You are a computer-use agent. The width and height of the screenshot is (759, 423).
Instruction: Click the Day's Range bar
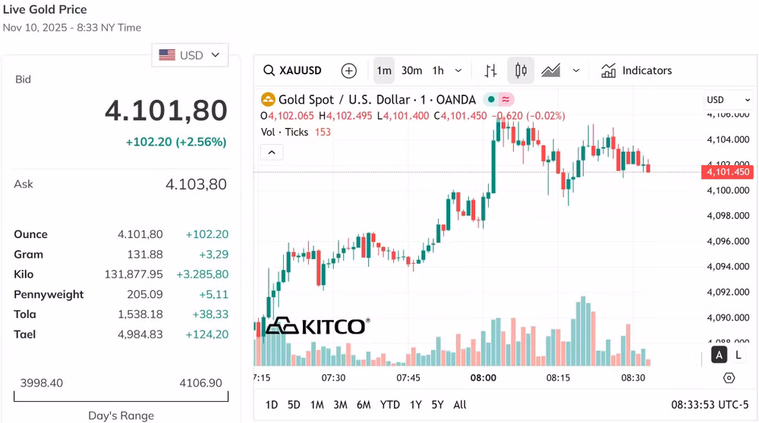[x=121, y=397]
